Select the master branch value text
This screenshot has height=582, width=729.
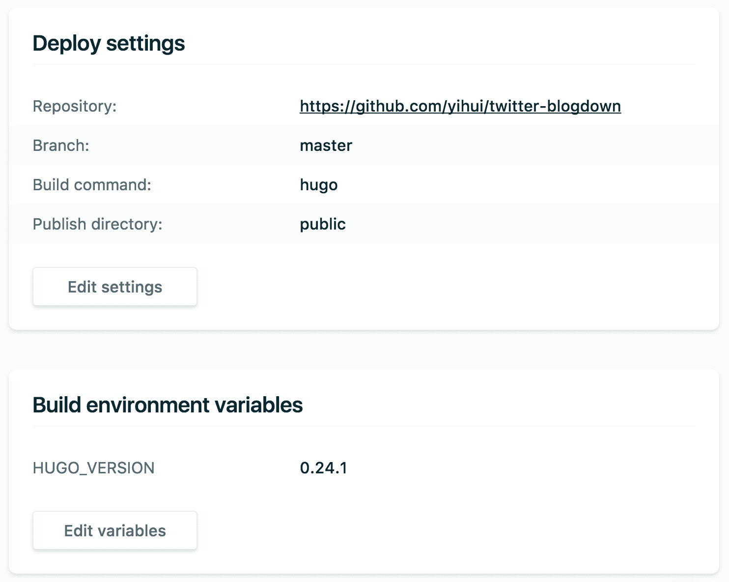(x=326, y=145)
